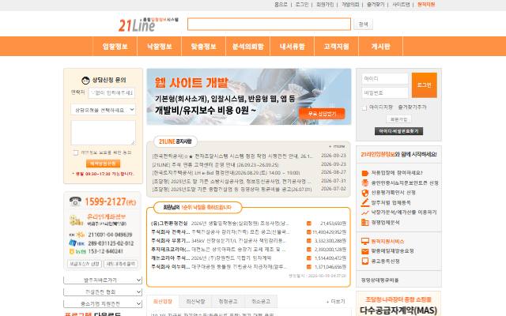Screen dimensions: 506x316
Task: Open the 맞춤정보 menu
Action: coord(204,47)
